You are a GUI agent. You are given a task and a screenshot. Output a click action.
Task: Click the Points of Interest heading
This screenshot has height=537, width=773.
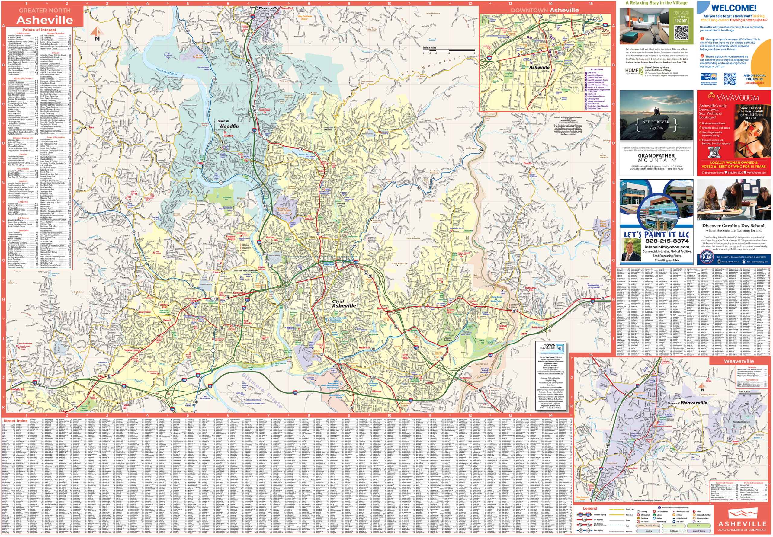(39, 30)
